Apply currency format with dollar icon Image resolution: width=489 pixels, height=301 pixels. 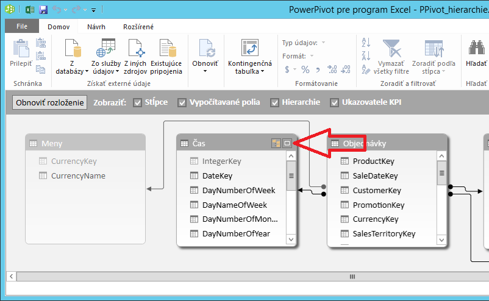[287, 69]
